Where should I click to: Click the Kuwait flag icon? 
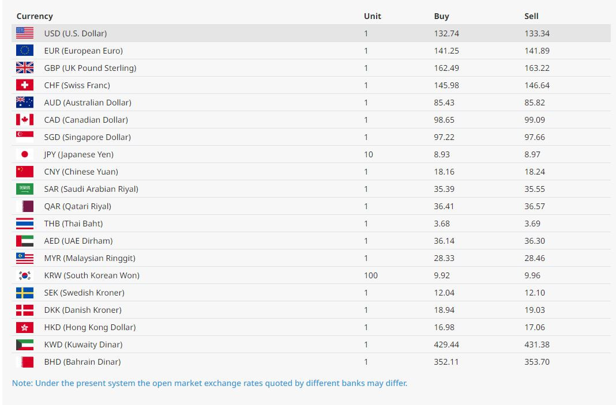click(x=25, y=345)
